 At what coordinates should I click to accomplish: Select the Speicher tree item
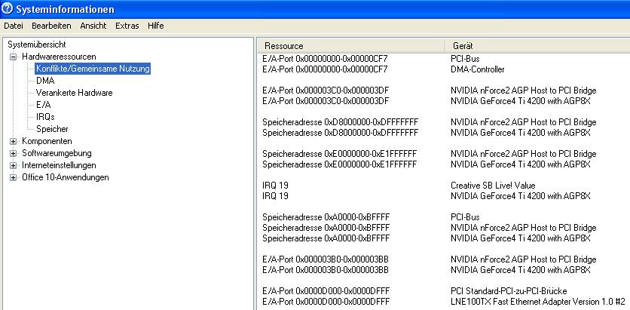pyautogui.click(x=52, y=129)
